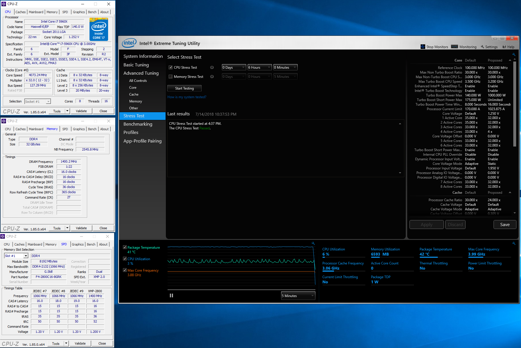The height and width of the screenshot is (348, 521).
Task: Click the Stop Monitors icon
Action: tap(423, 47)
